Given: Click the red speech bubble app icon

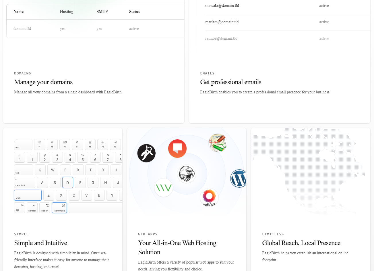Looking at the screenshot, I should (x=177, y=149).
